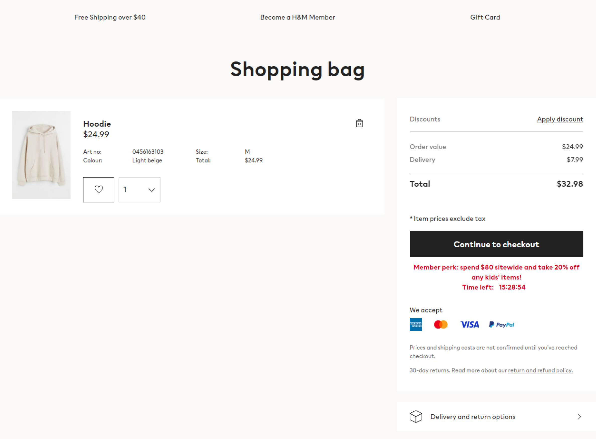Viewport: 596px width, 439px height.
Task: Open the Apply discount expander
Action: [x=559, y=119]
